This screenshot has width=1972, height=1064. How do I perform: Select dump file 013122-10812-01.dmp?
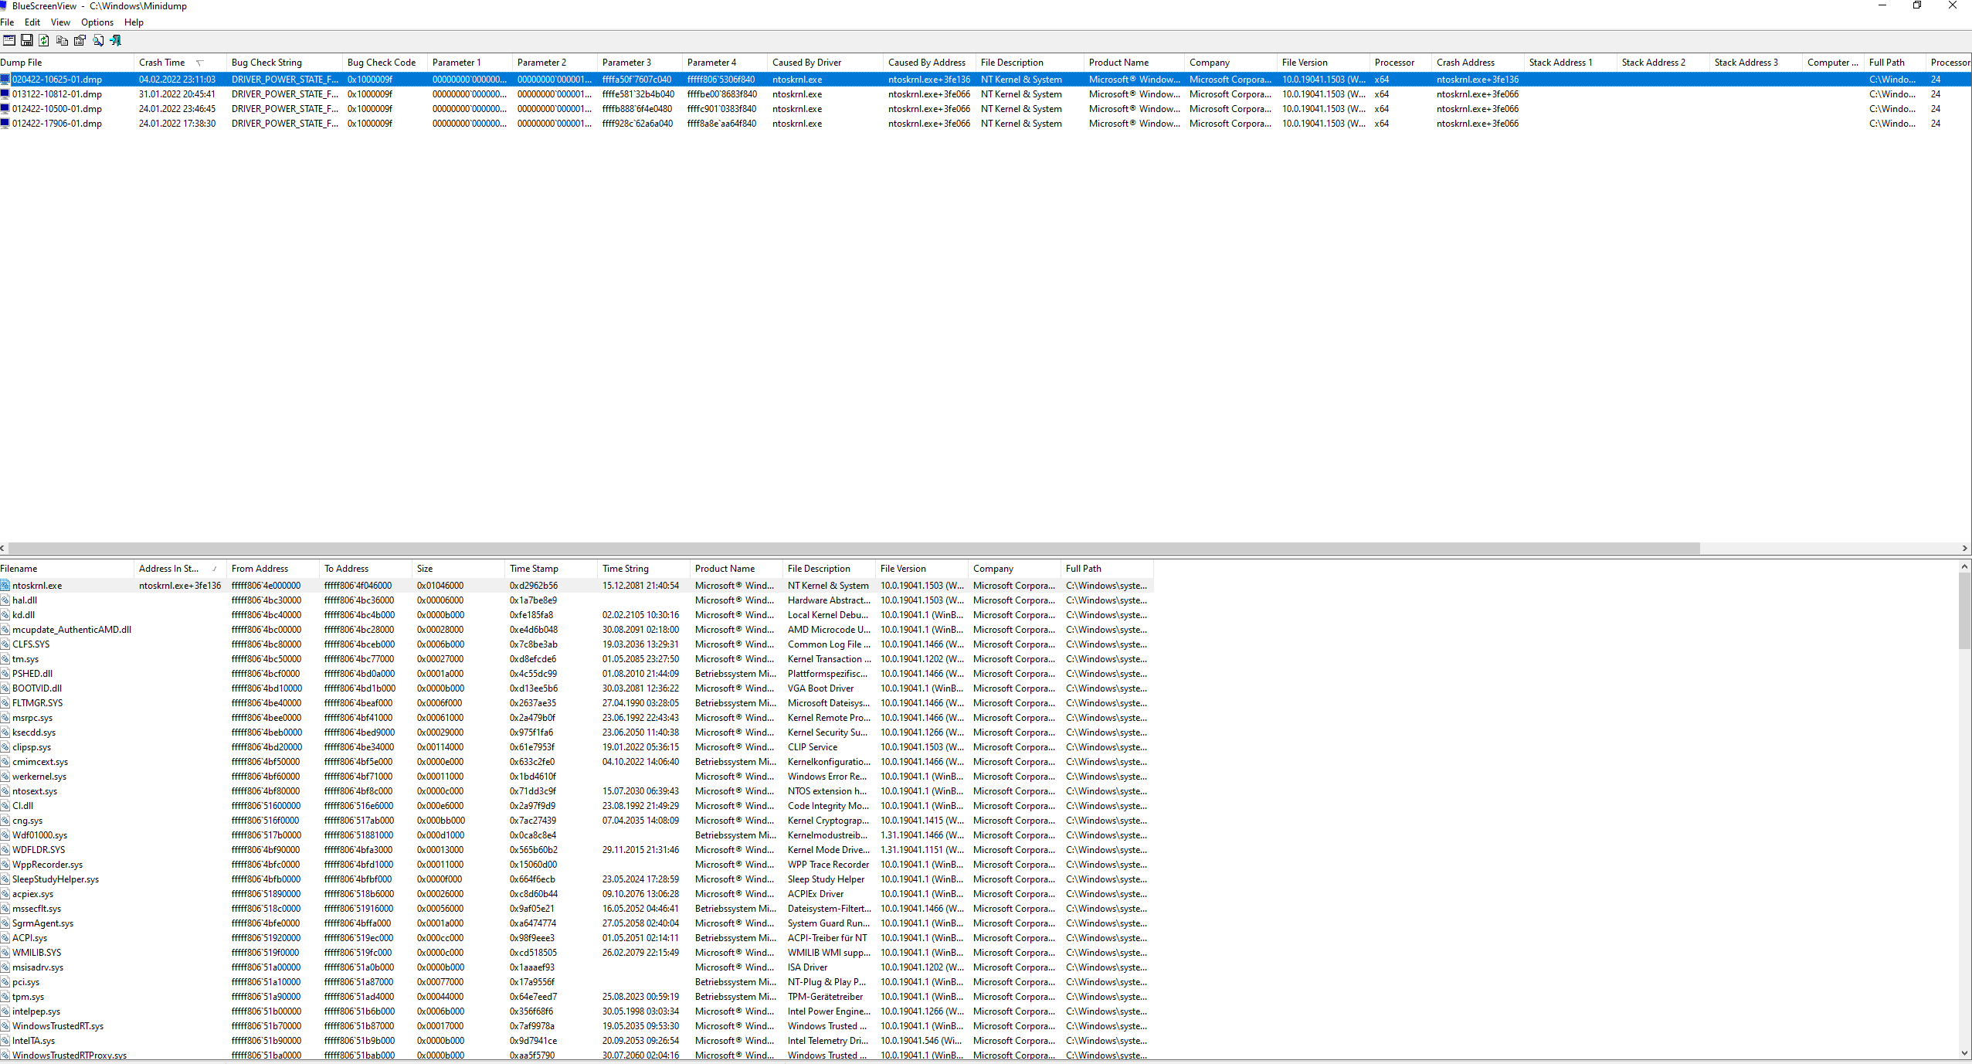point(56,94)
